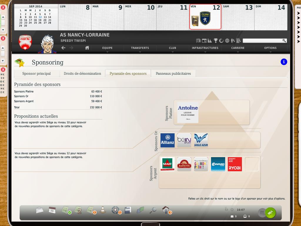Open the magnifying glass in bottom bar
Viewport: 301px width, 226px height.
[153, 210]
